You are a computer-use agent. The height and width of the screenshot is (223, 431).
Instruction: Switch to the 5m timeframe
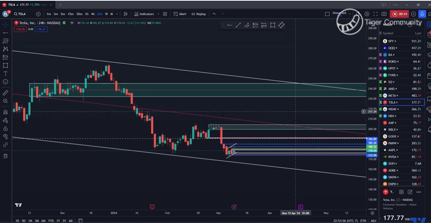point(62,14)
